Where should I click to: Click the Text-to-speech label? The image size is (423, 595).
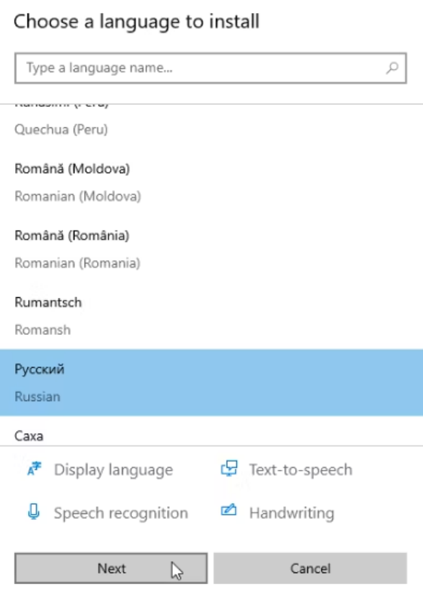[x=301, y=470]
